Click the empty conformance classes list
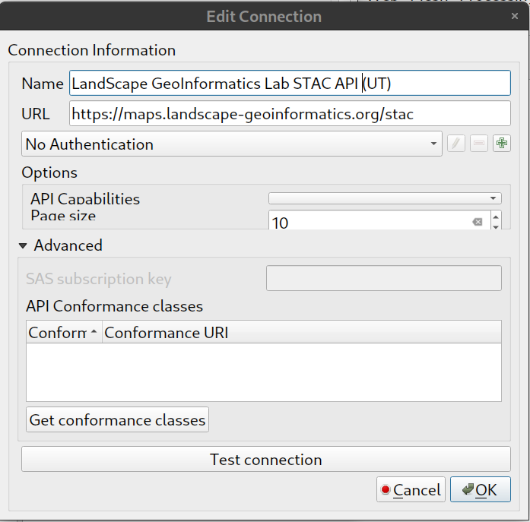The width and height of the screenshot is (530, 522). pos(264,372)
